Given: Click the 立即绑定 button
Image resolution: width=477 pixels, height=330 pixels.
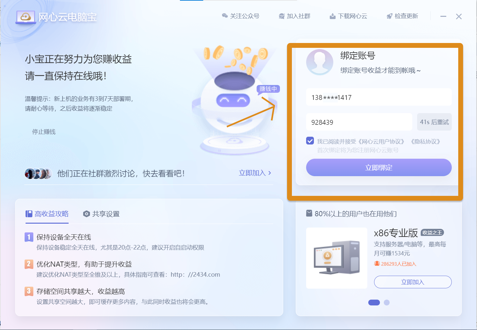Looking at the screenshot, I should tap(379, 167).
